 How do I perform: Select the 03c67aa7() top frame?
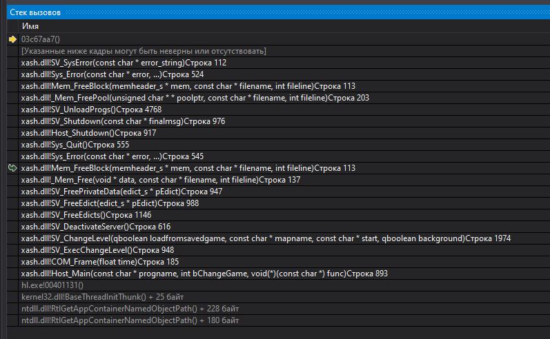click(41, 39)
